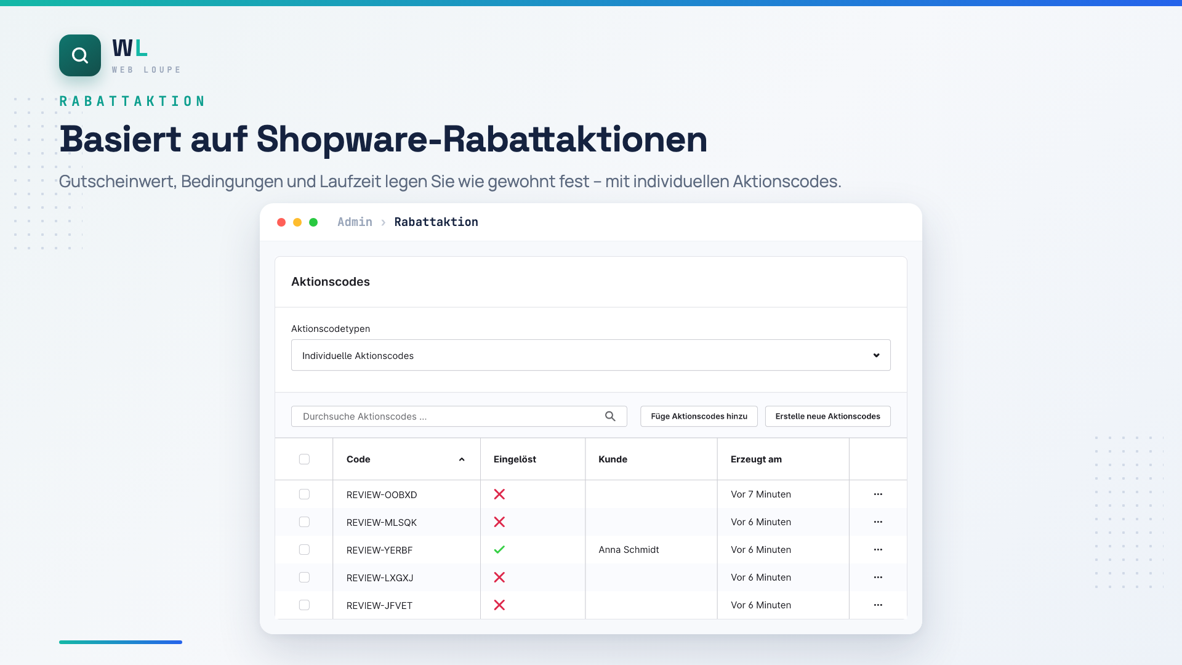This screenshot has width=1182, height=665.
Task: Check the box for REVIEW-MLSQK
Action: click(304, 522)
